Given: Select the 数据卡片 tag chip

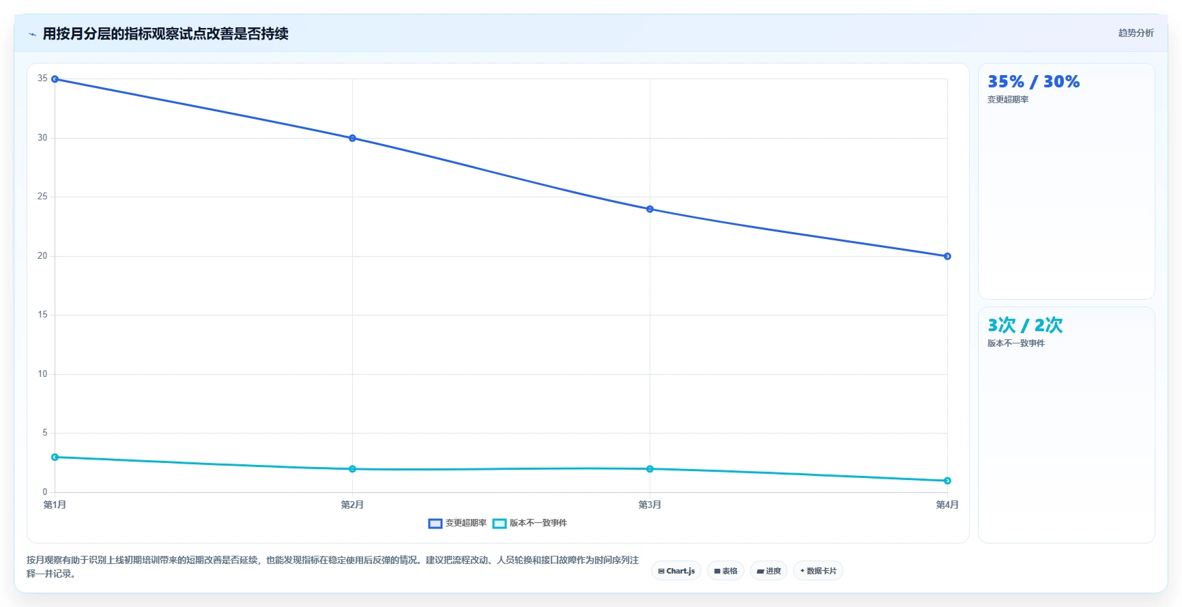Looking at the screenshot, I should (x=818, y=571).
